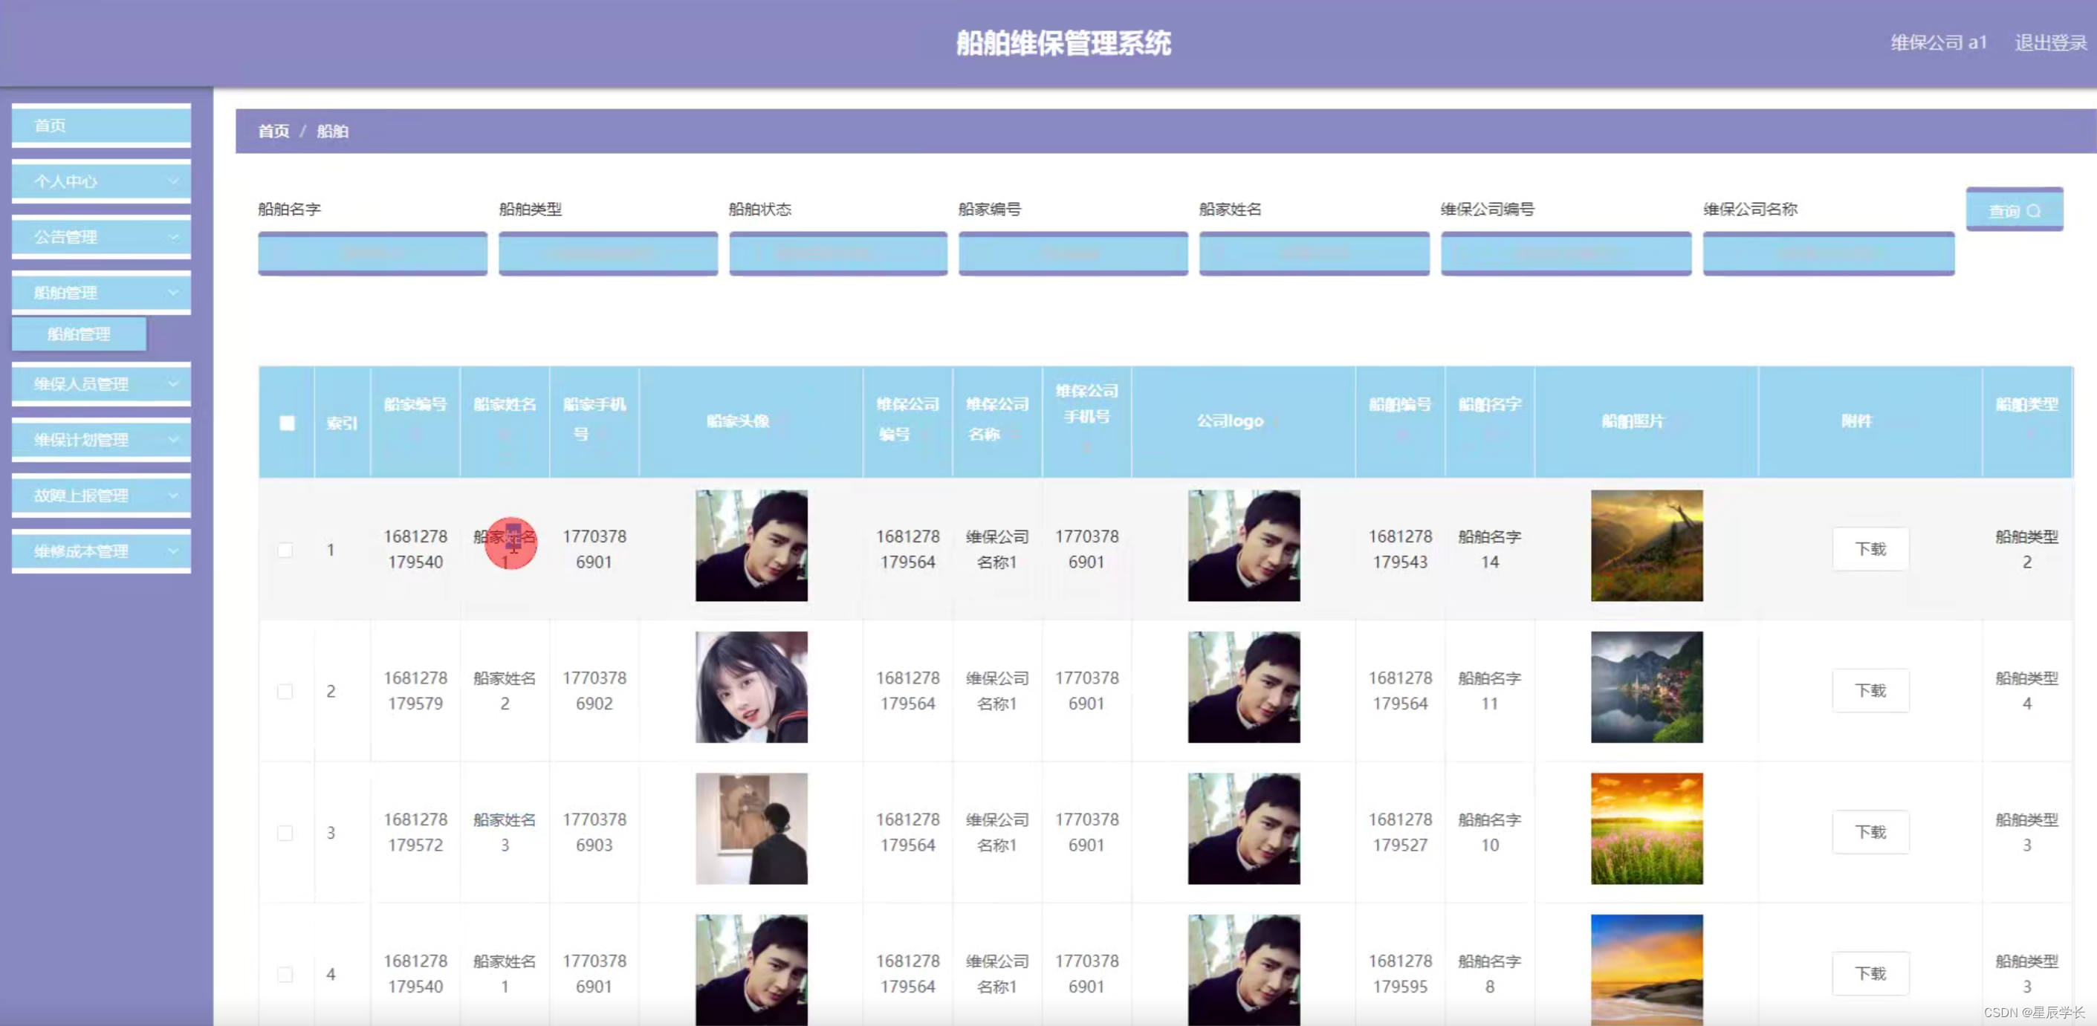Check the select-all checkbox in table header
The height and width of the screenshot is (1026, 2097).
286,422
